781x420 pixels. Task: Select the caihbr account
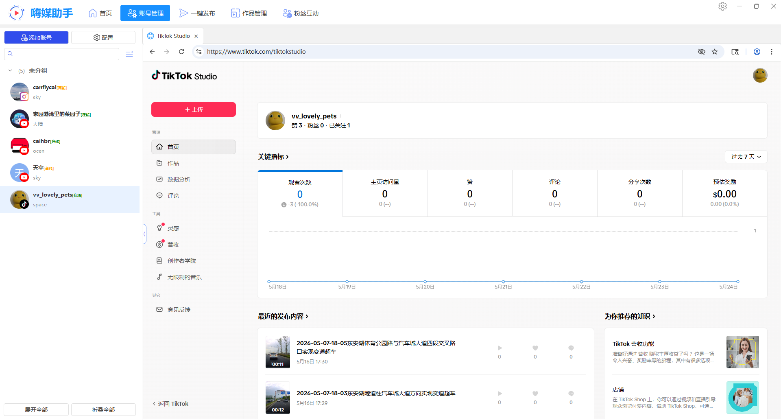70,146
